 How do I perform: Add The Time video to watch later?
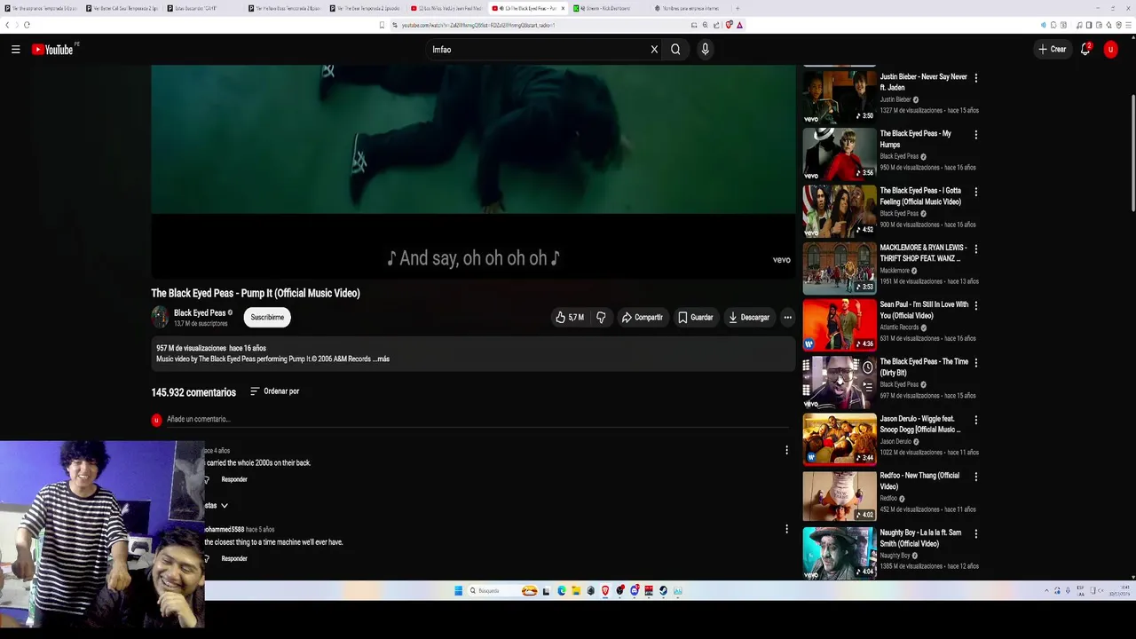[868, 367]
